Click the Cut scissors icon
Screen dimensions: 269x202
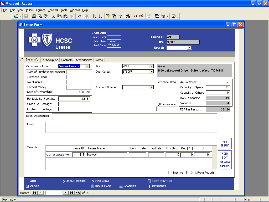[x=53, y=16]
